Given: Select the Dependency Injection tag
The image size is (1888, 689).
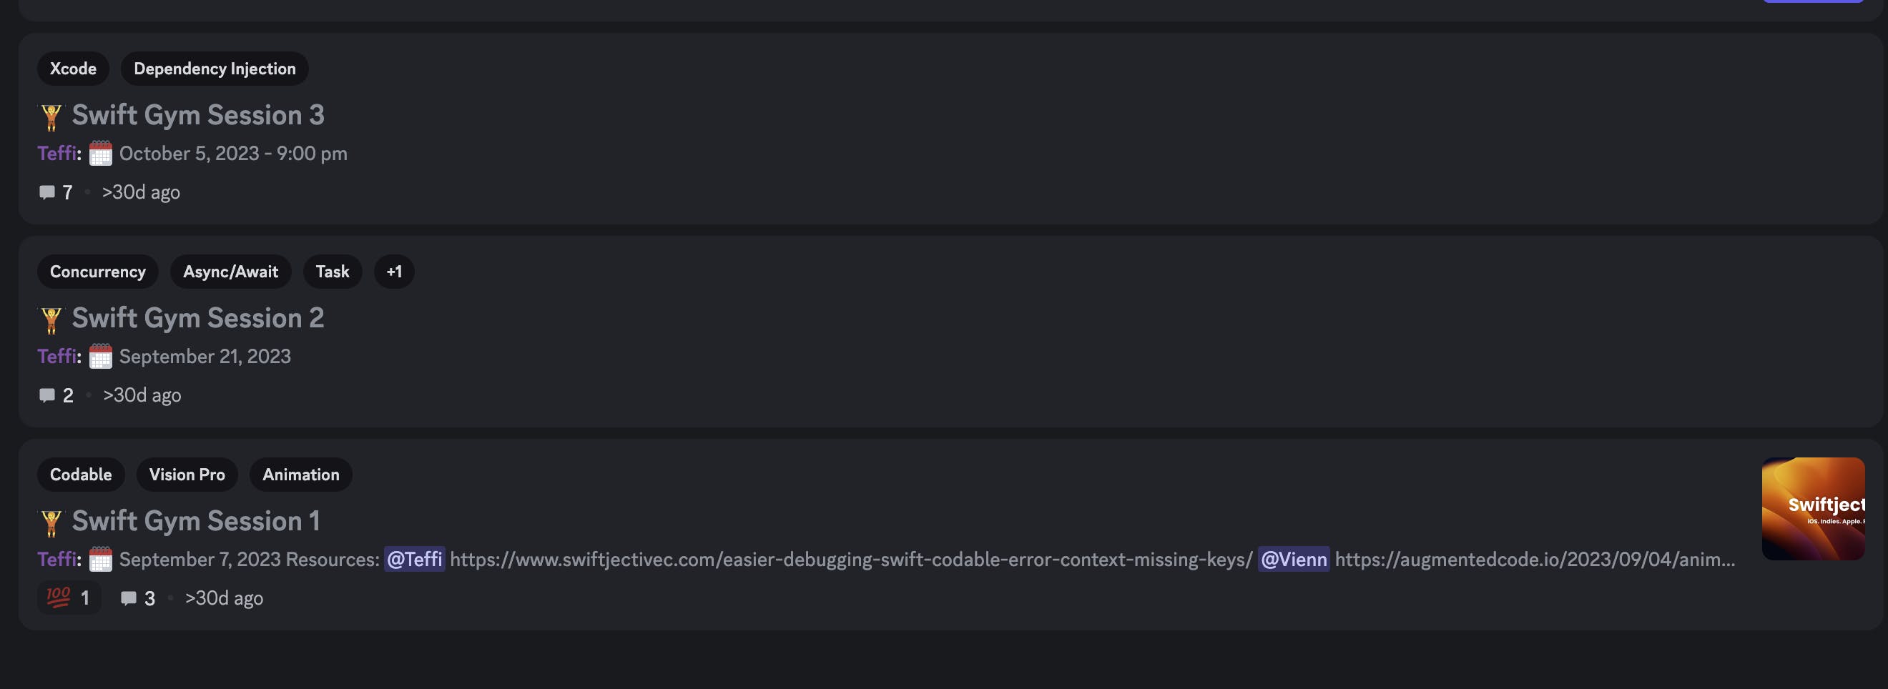Looking at the screenshot, I should 214,69.
